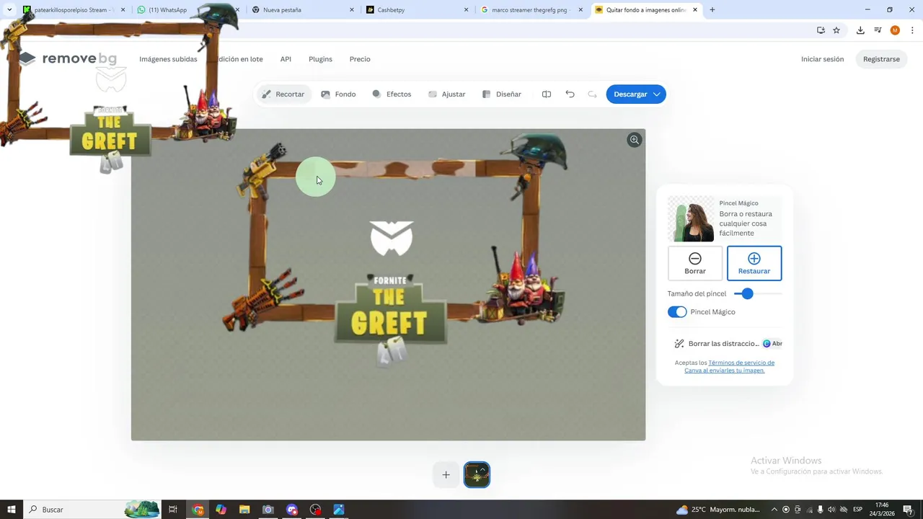
Task: Open the API navigation link
Action: pos(286,59)
